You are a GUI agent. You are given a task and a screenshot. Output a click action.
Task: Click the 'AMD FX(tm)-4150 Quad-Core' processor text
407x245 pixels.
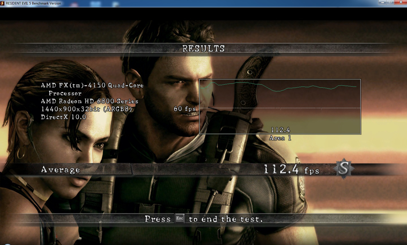(x=92, y=85)
